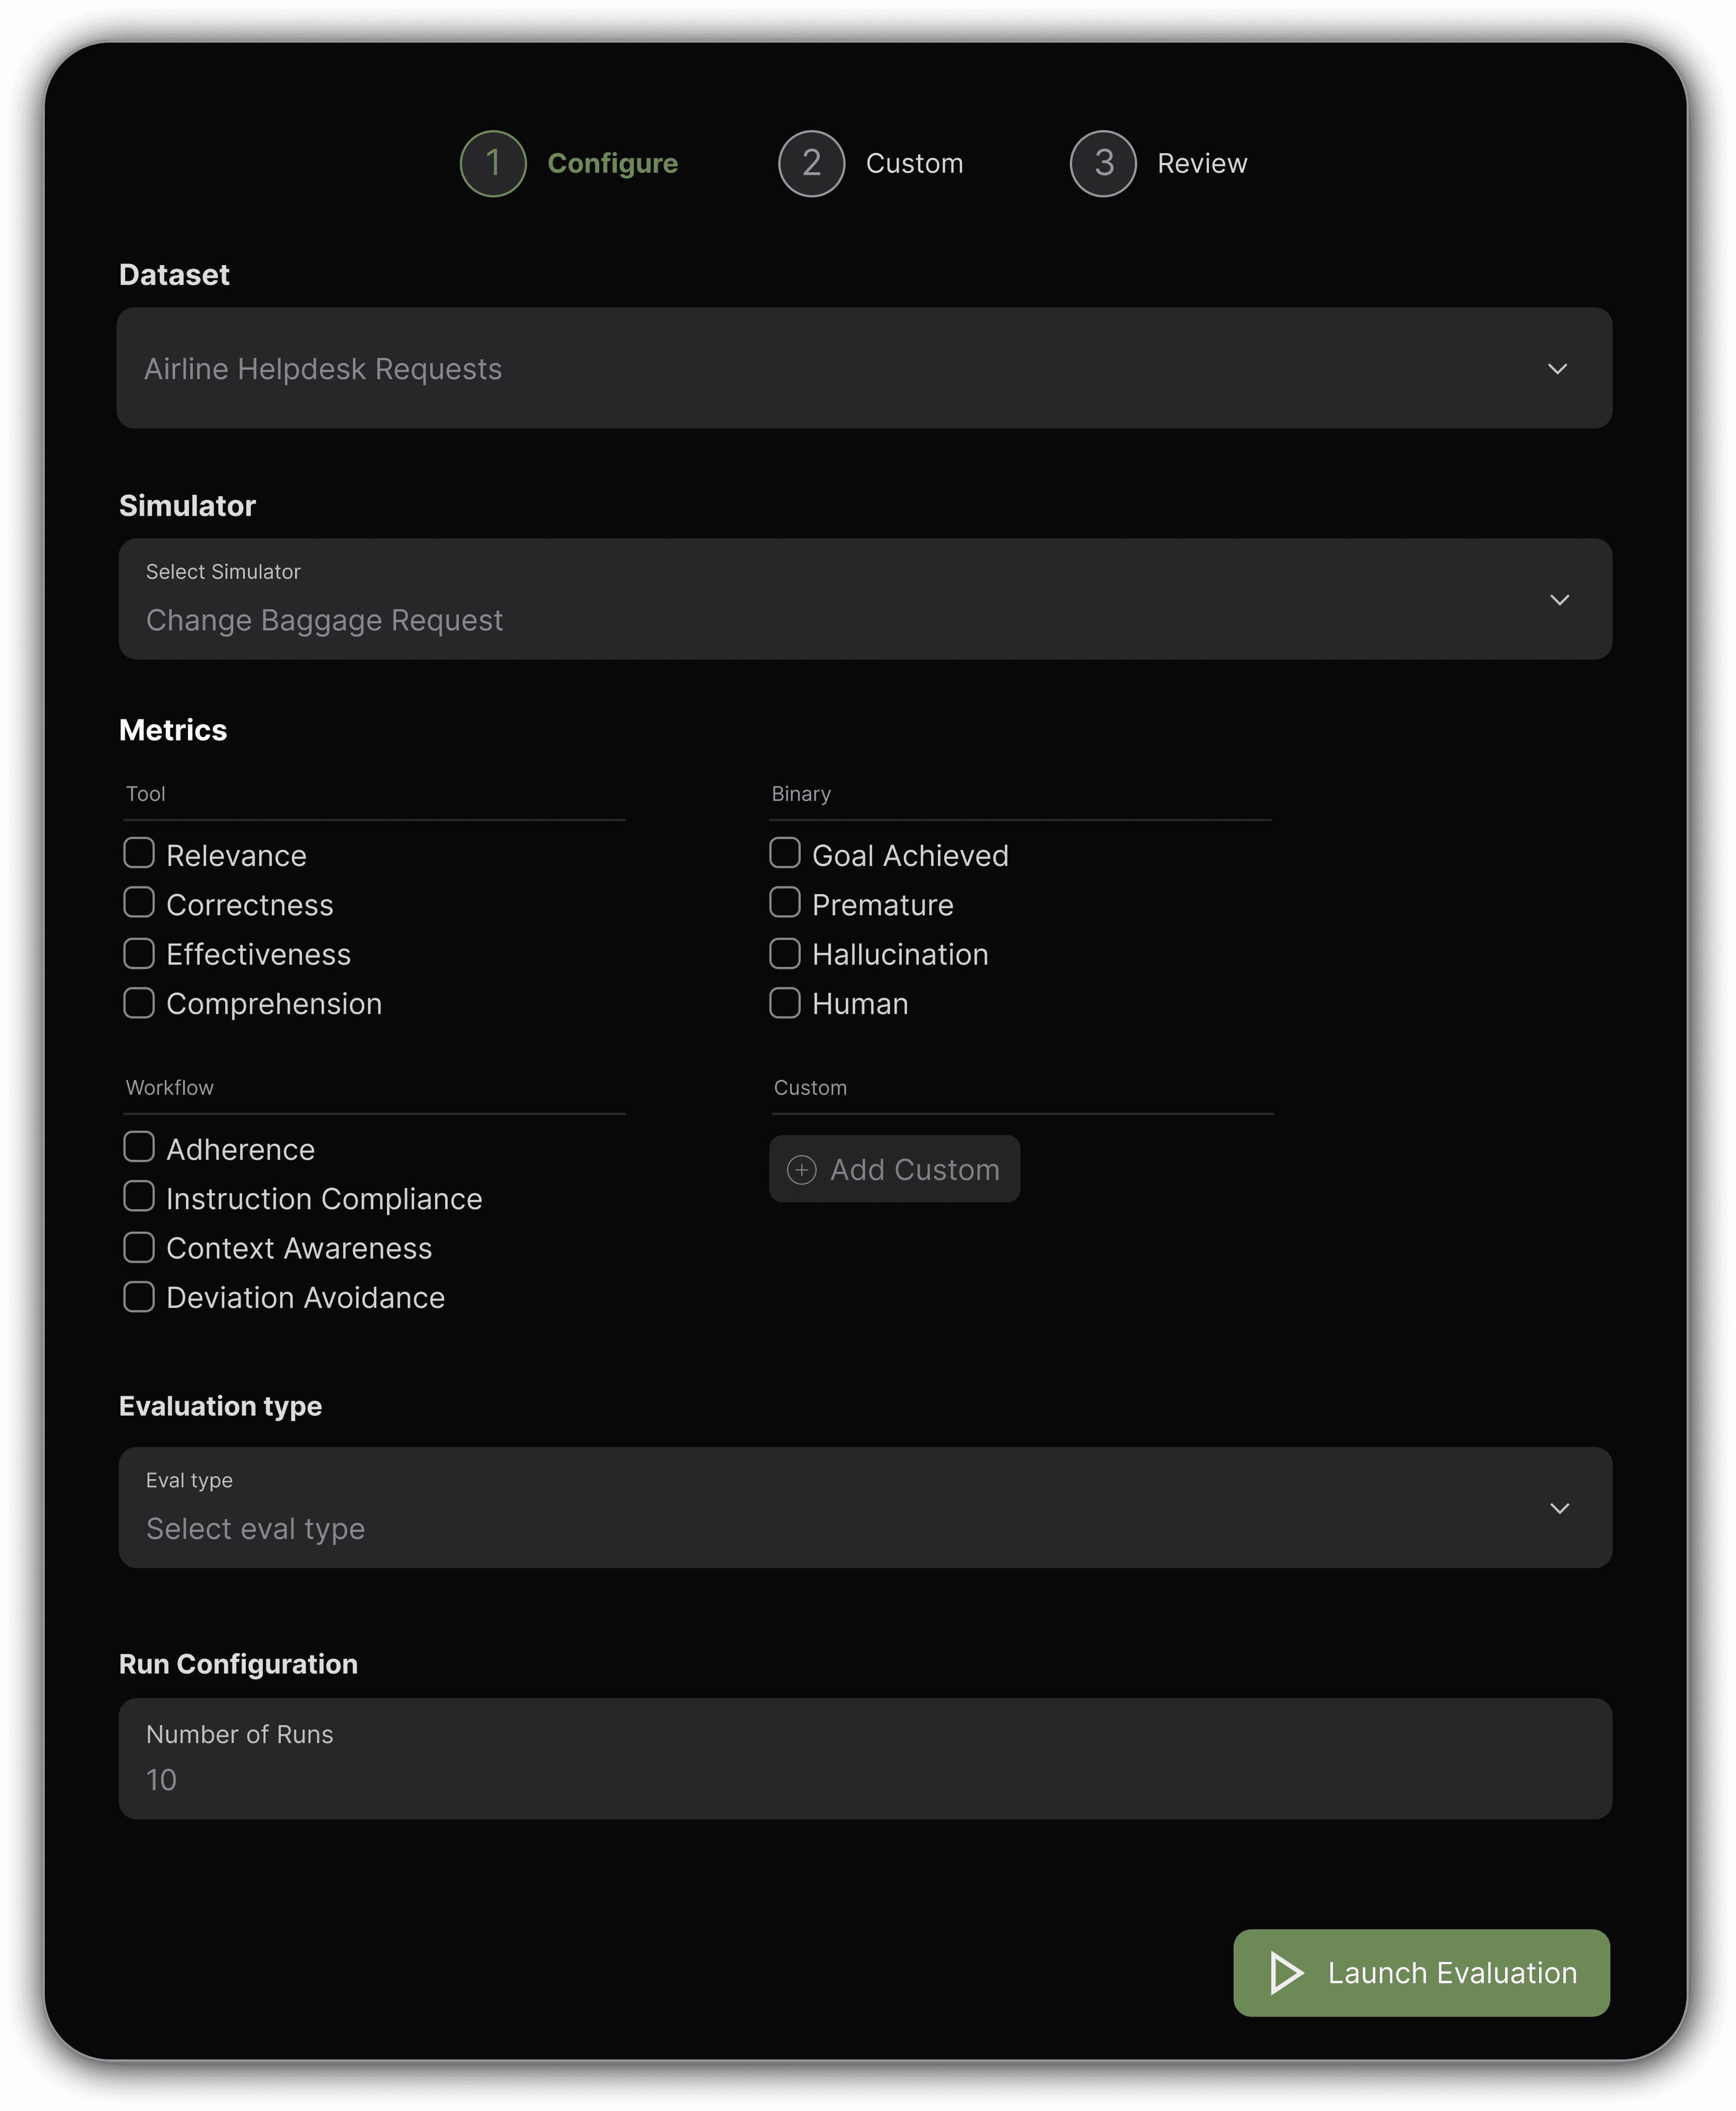Click the step 1 Configure circle
Screen dimensions: 1736x2111
coord(492,163)
